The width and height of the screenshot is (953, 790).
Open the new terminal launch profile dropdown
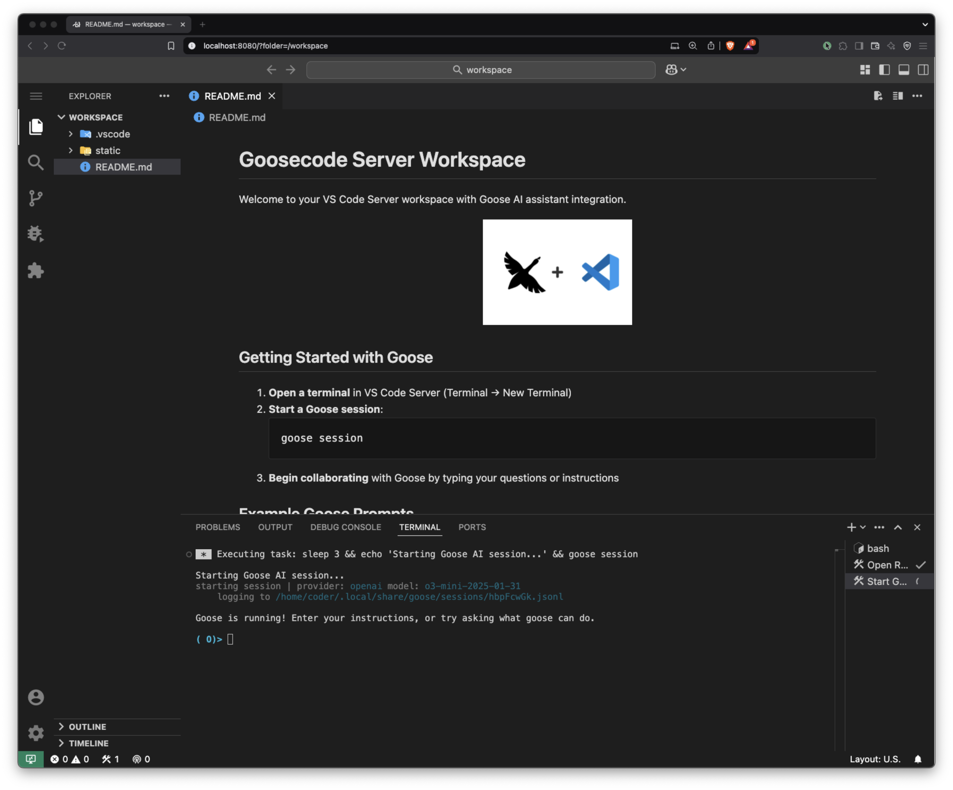863,527
